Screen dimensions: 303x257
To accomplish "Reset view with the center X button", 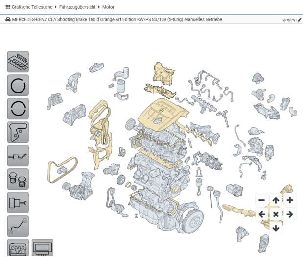I will coord(276,214).
